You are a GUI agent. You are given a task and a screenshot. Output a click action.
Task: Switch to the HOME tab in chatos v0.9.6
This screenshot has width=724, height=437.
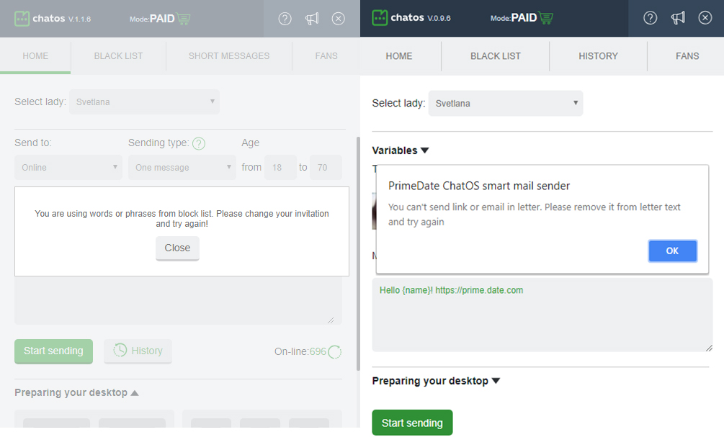click(x=399, y=56)
